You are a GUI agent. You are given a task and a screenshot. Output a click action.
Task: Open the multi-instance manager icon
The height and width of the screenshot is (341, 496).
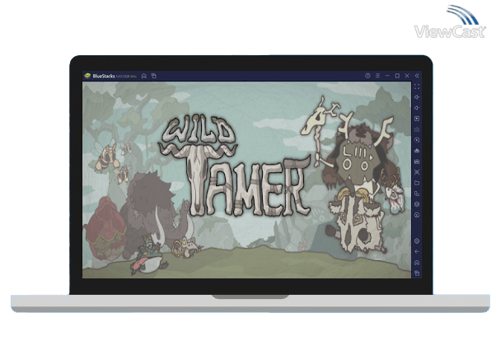click(x=417, y=194)
